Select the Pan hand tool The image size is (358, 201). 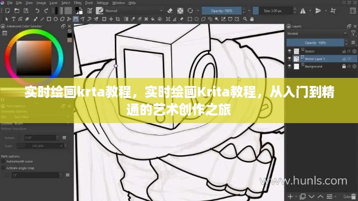click(252, 19)
